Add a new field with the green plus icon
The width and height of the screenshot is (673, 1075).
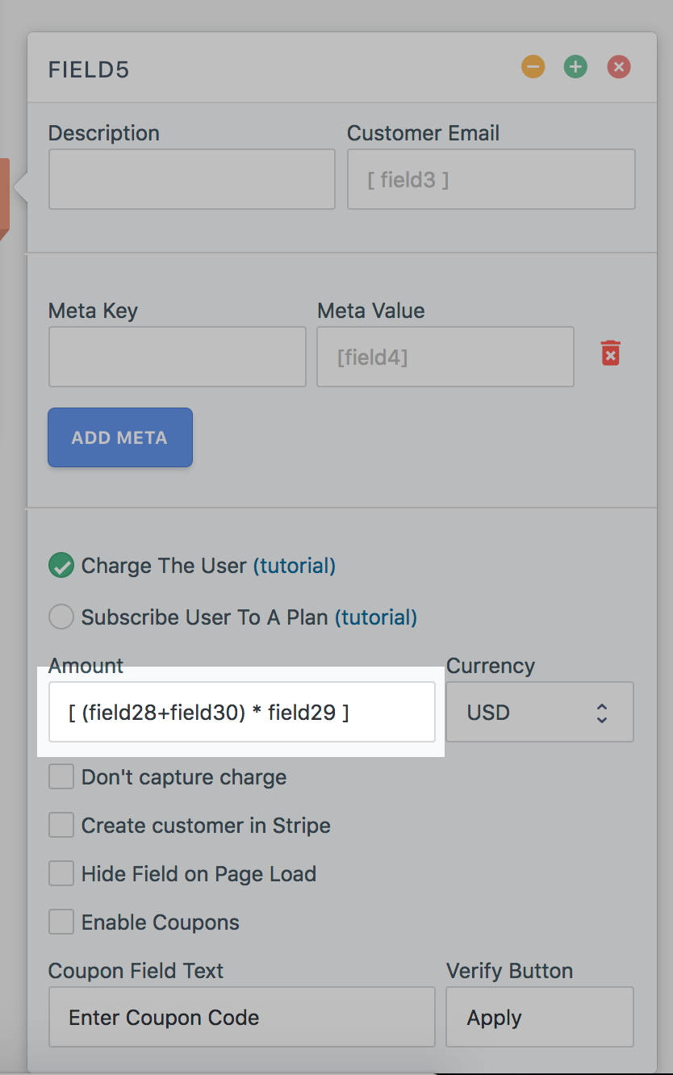pyautogui.click(x=575, y=67)
